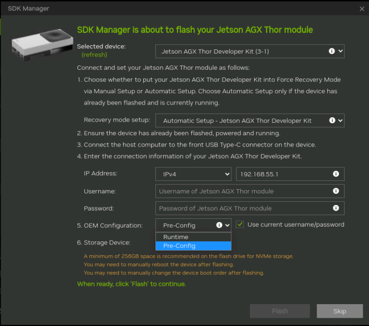369x326 pixels.
Task: Close the SDK Manager dialog
Action: (x=362, y=9)
